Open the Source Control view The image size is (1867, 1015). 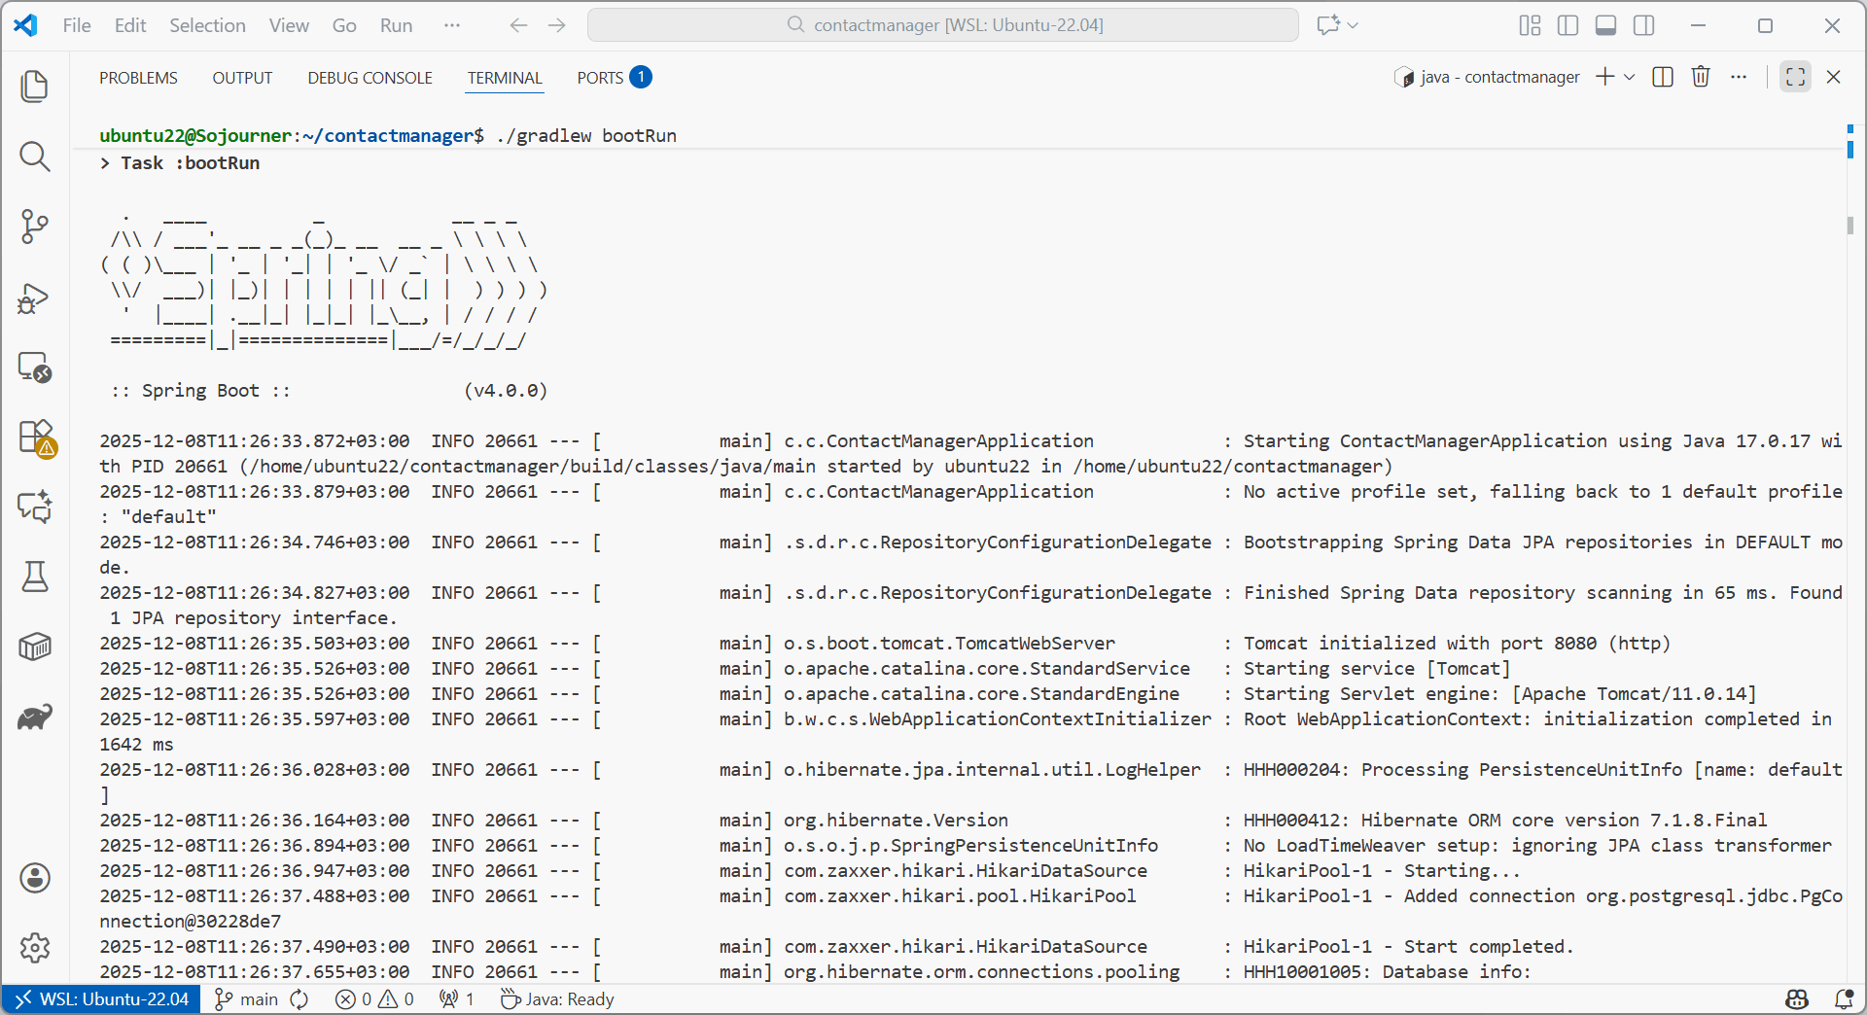tap(35, 227)
